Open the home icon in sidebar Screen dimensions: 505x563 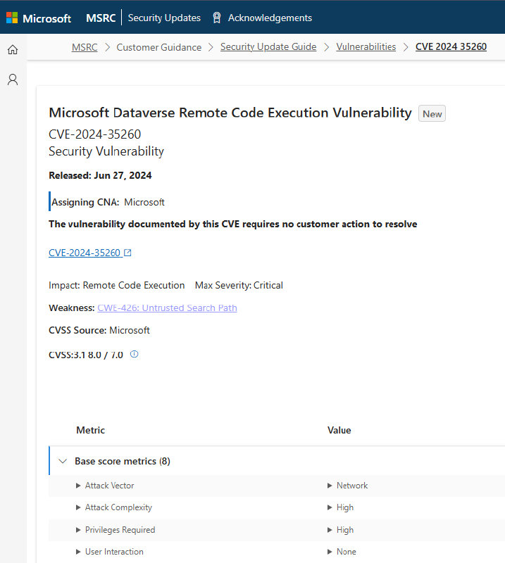13,50
